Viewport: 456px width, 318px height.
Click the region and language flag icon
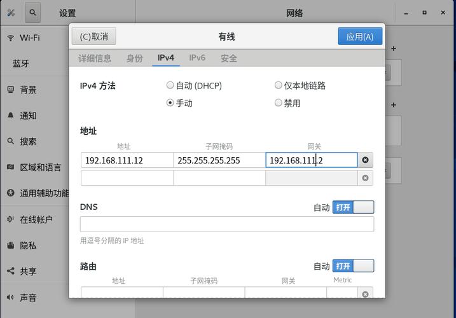tap(10, 167)
